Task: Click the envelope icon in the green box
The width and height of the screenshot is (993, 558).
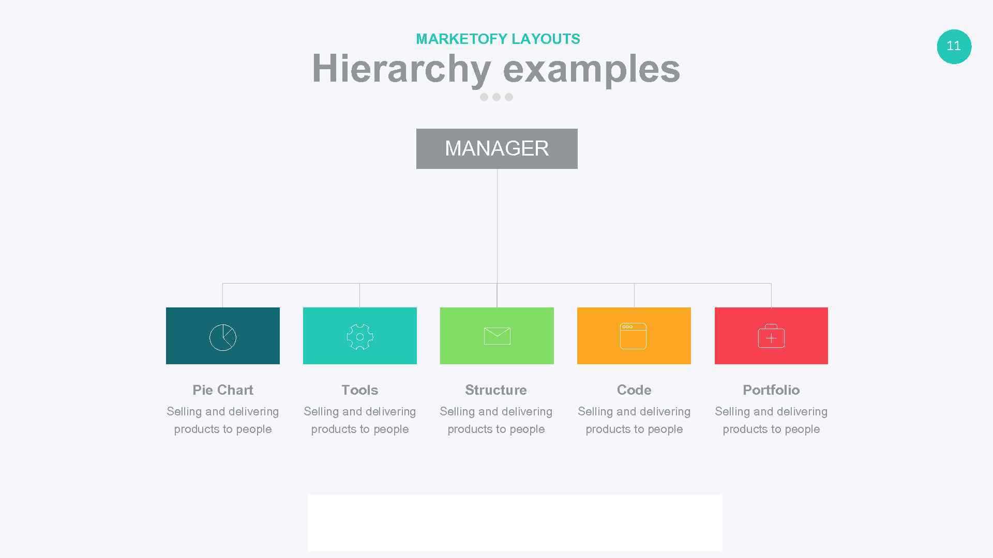Action: click(497, 336)
